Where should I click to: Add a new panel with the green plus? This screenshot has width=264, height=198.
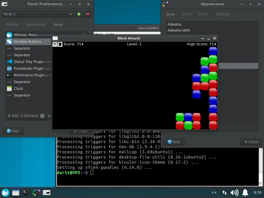(79, 14)
